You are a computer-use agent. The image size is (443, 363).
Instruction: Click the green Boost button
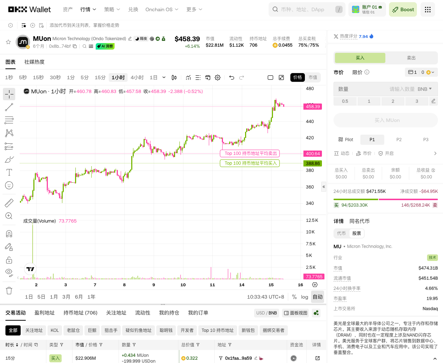[403, 10]
